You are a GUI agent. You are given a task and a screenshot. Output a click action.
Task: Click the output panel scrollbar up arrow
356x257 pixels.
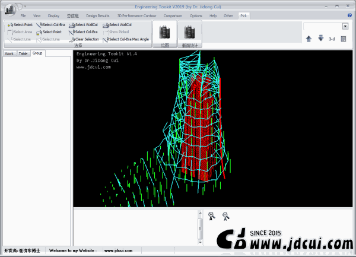click(x=200, y=213)
